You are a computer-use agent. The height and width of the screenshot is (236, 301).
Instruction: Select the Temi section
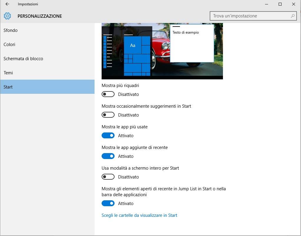[8, 73]
